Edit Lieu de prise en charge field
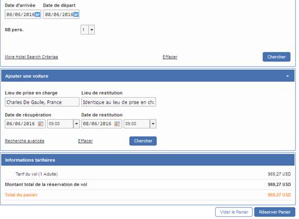299x219 pixels. pos(42,102)
